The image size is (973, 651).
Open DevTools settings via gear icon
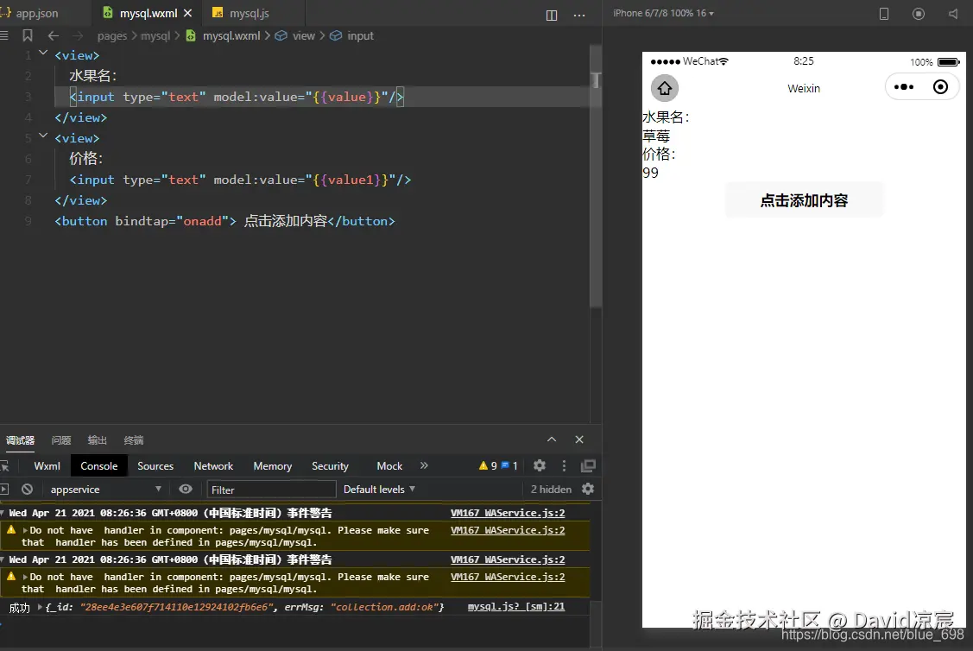pyautogui.click(x=539, y=465)
